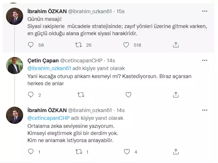Reply to the Ortalama zeka seviyesine tweet
The height and width of the screenshot is (163, 218).
[x=31, y=152]
